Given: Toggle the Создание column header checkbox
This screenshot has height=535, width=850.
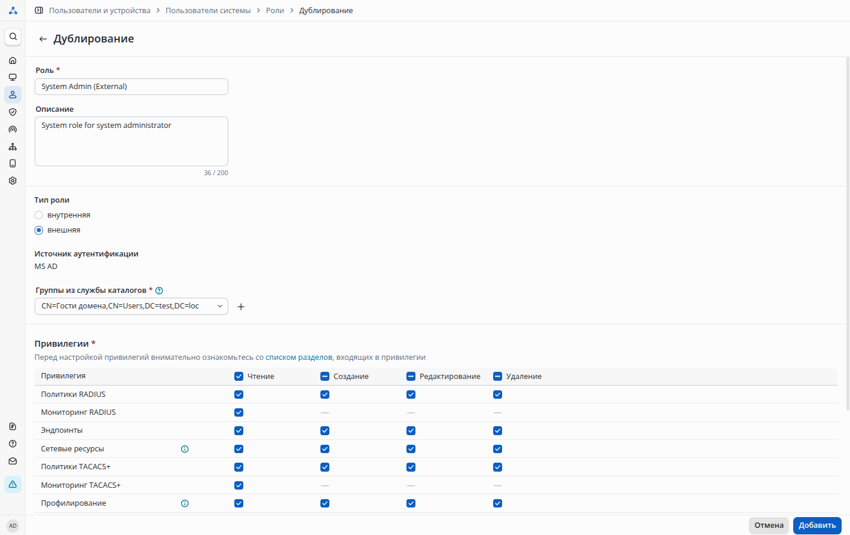Looking at the screenshot, I should [x=325, y=377].
